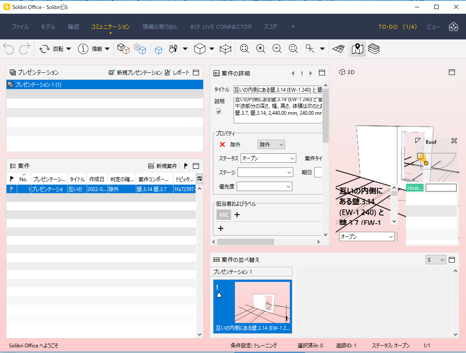The width and height of the screenshot is (466, 353).
Task: Click the sectioning plane grid icon
Action: click(x=339, y=49)
